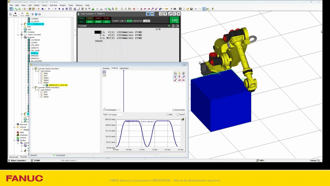The height and width of the screenshot is (186, 330).
Task: Click the Weld button on teach pendant
Action: 98,22
